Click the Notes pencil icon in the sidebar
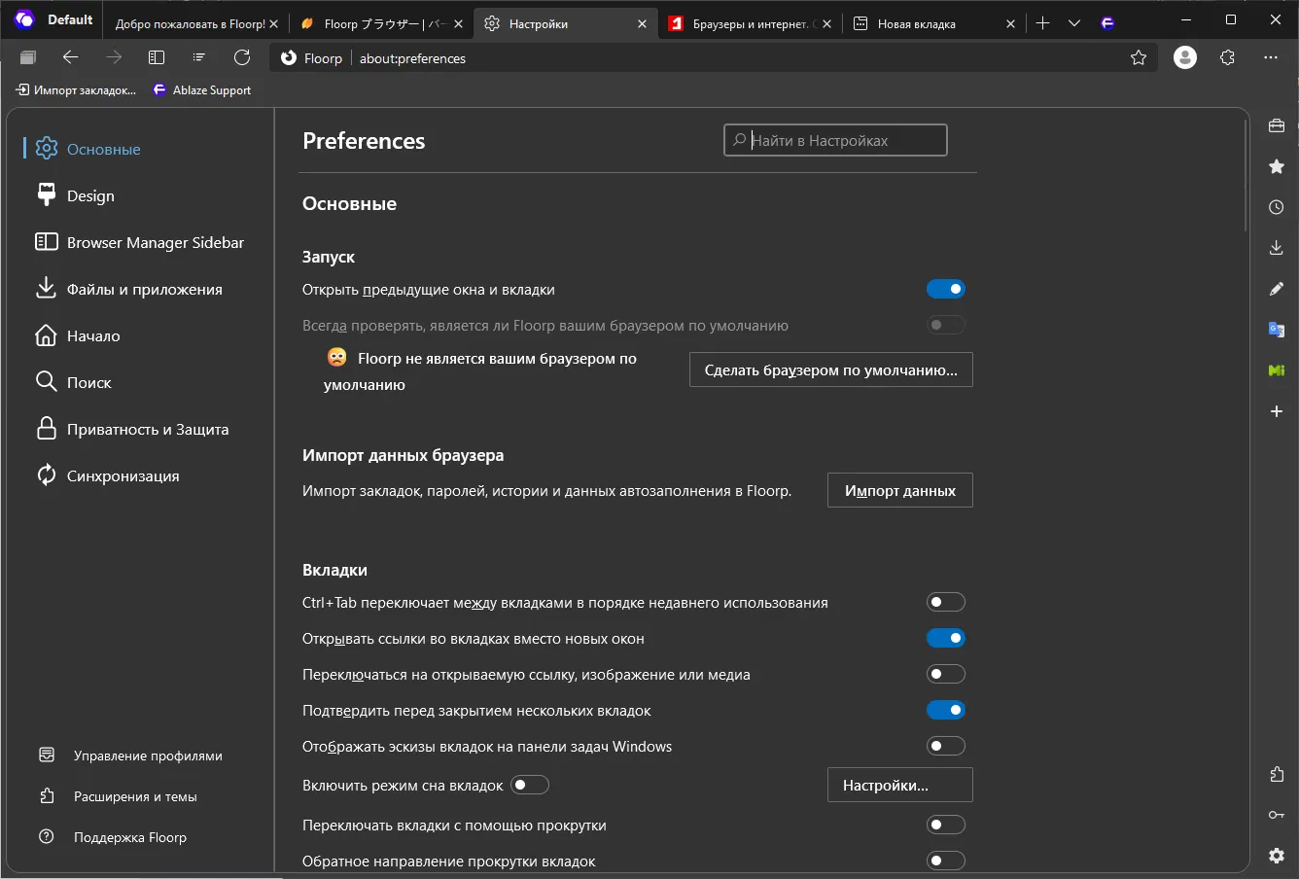The image size is (1299, 879). tap(1277, 289)
